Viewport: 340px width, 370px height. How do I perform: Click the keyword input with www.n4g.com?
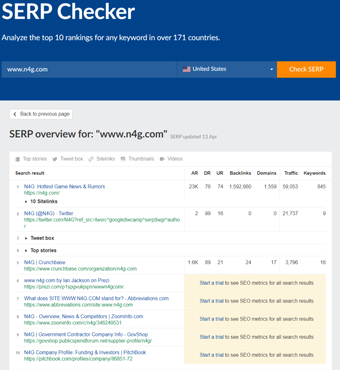(x=89, y=69)
